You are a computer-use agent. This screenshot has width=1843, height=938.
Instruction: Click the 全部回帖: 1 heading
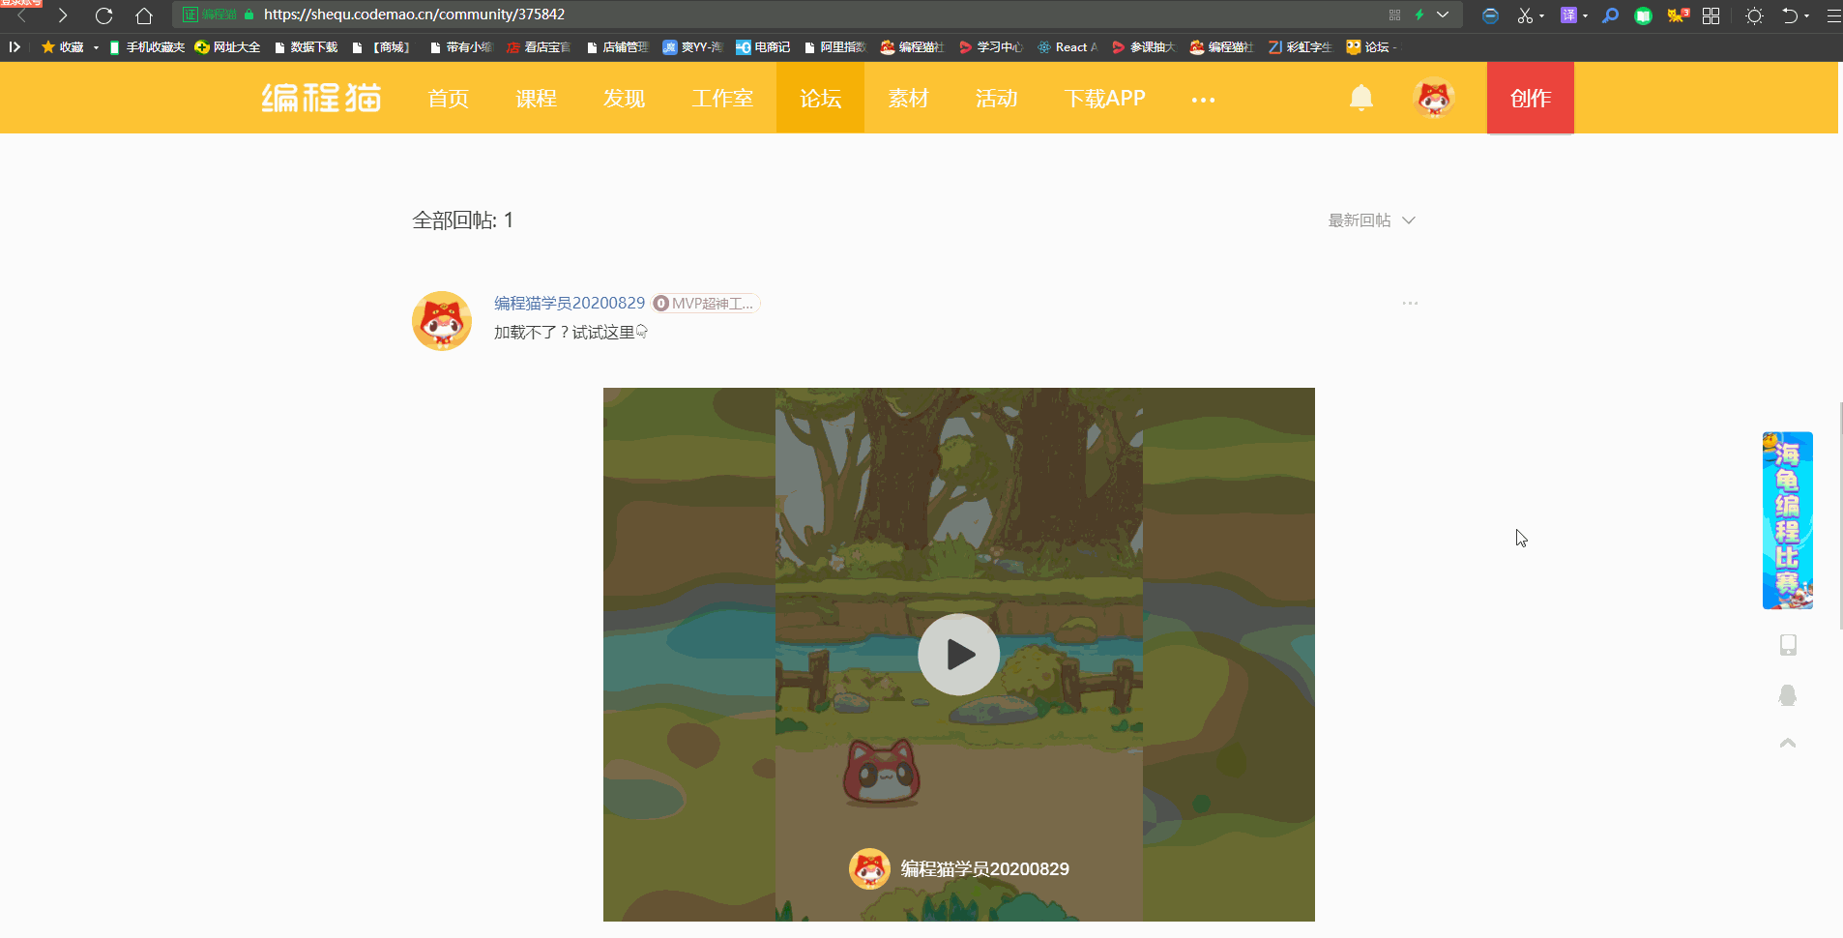(x=463, y=220)
